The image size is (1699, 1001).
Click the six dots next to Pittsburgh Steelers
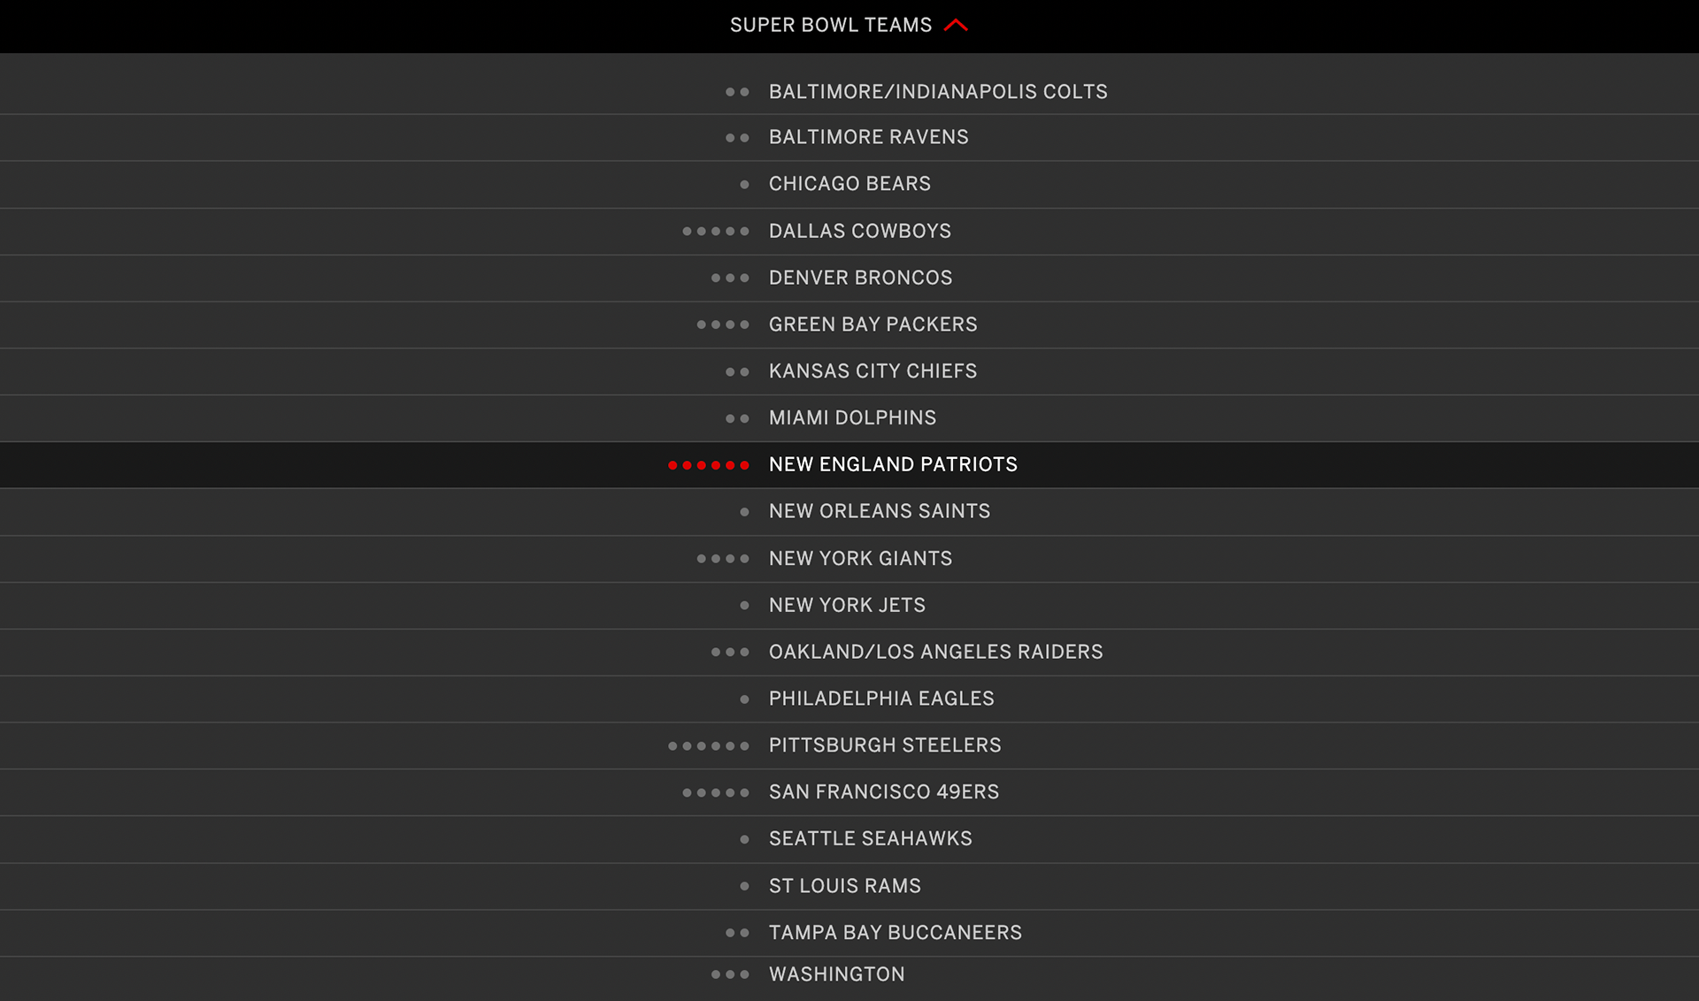coord(708,746)
